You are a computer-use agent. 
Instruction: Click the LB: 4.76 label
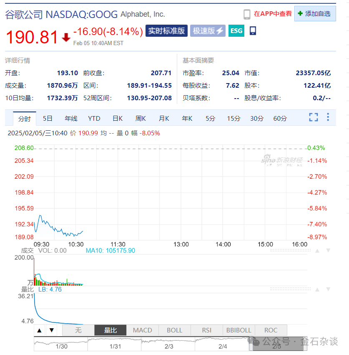click(50, 289)
